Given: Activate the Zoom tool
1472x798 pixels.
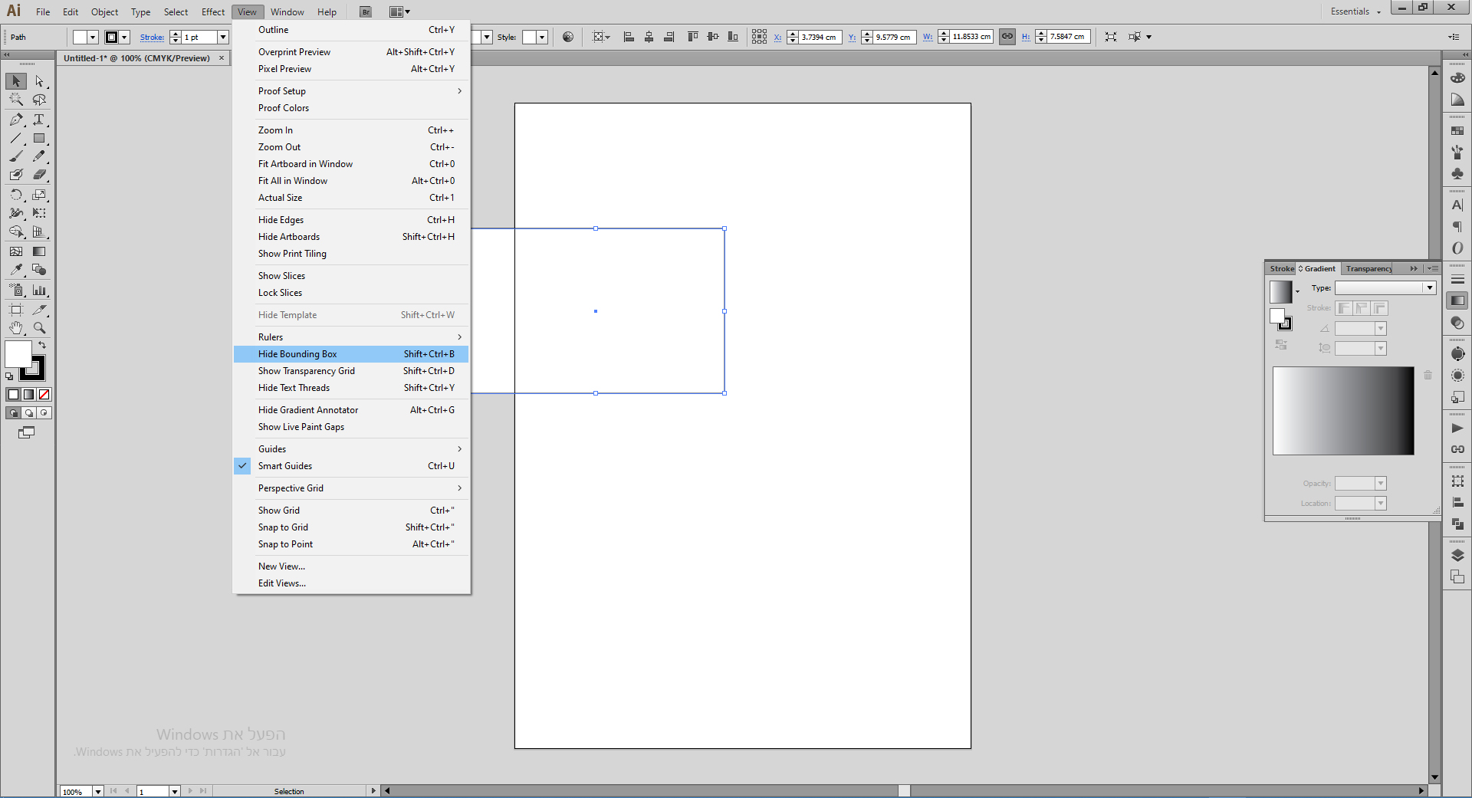Looking at the screenshot, I should (x=39, y=328).
